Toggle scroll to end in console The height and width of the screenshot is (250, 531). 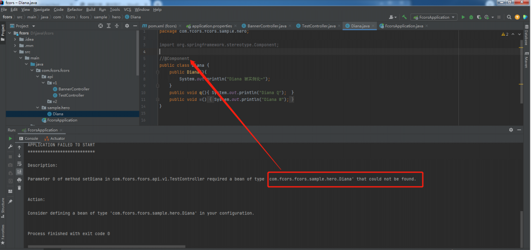[19, 172]
